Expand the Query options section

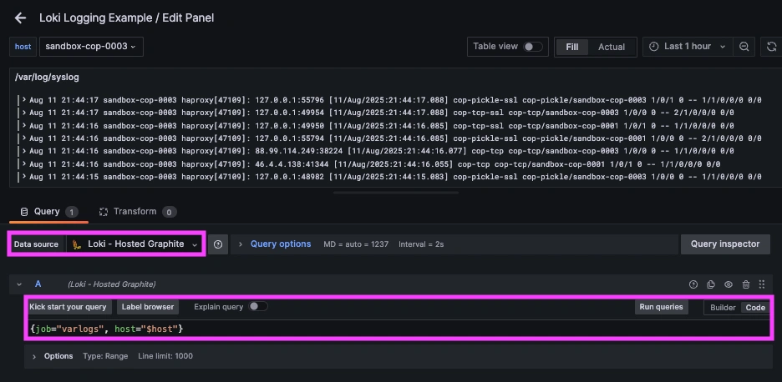point(241,244)
